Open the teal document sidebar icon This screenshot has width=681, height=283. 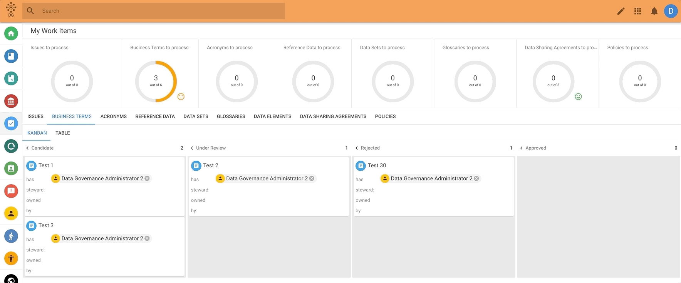coord(11,78)
